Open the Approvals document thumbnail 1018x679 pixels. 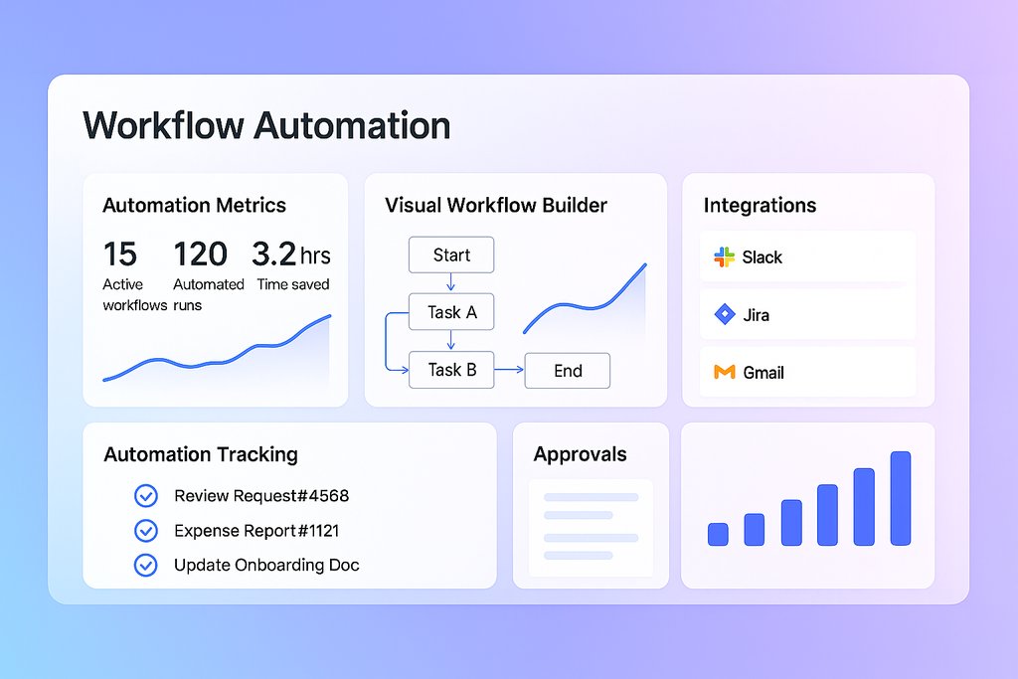(591, 526)
